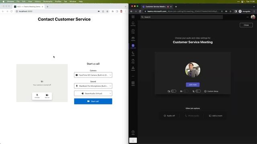Click Start call button
Viewport: 257px width, 144px height.
click(x=93, y=101)
